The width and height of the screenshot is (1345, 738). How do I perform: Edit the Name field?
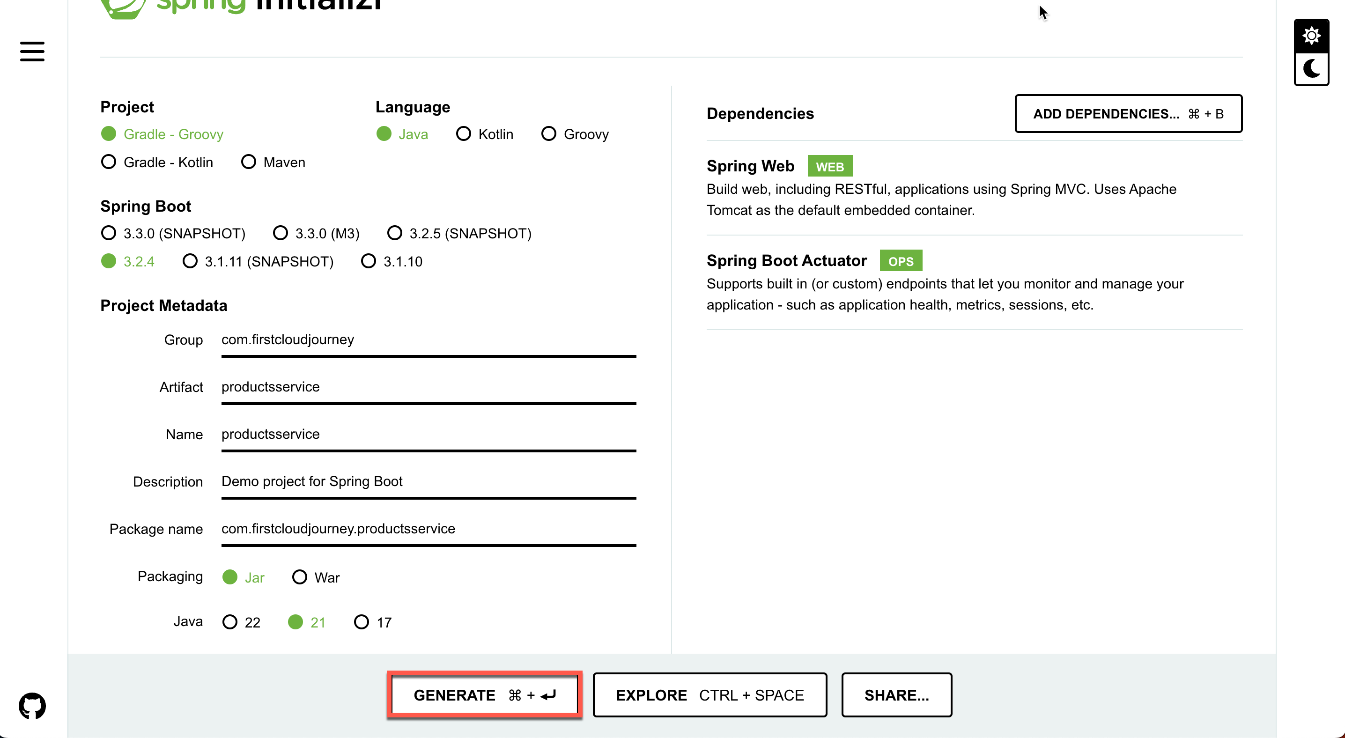point(429,435)
